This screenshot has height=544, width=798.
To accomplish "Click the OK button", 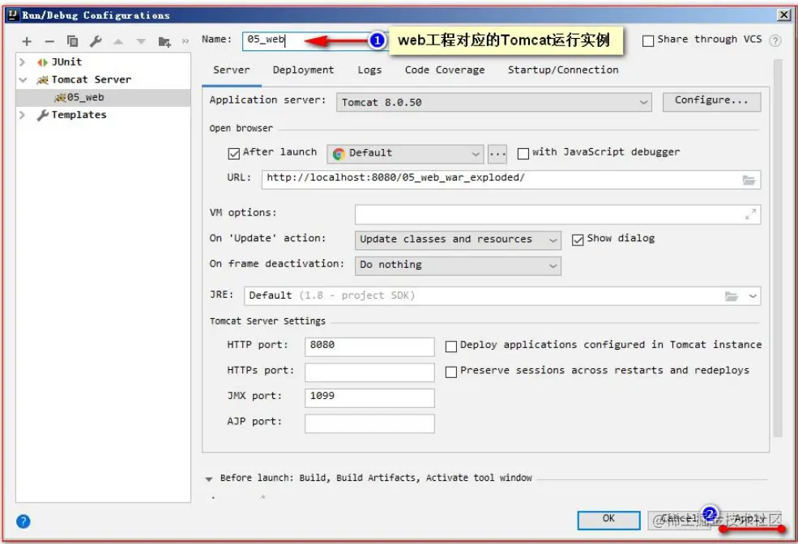I will click(x=608, y=520).
